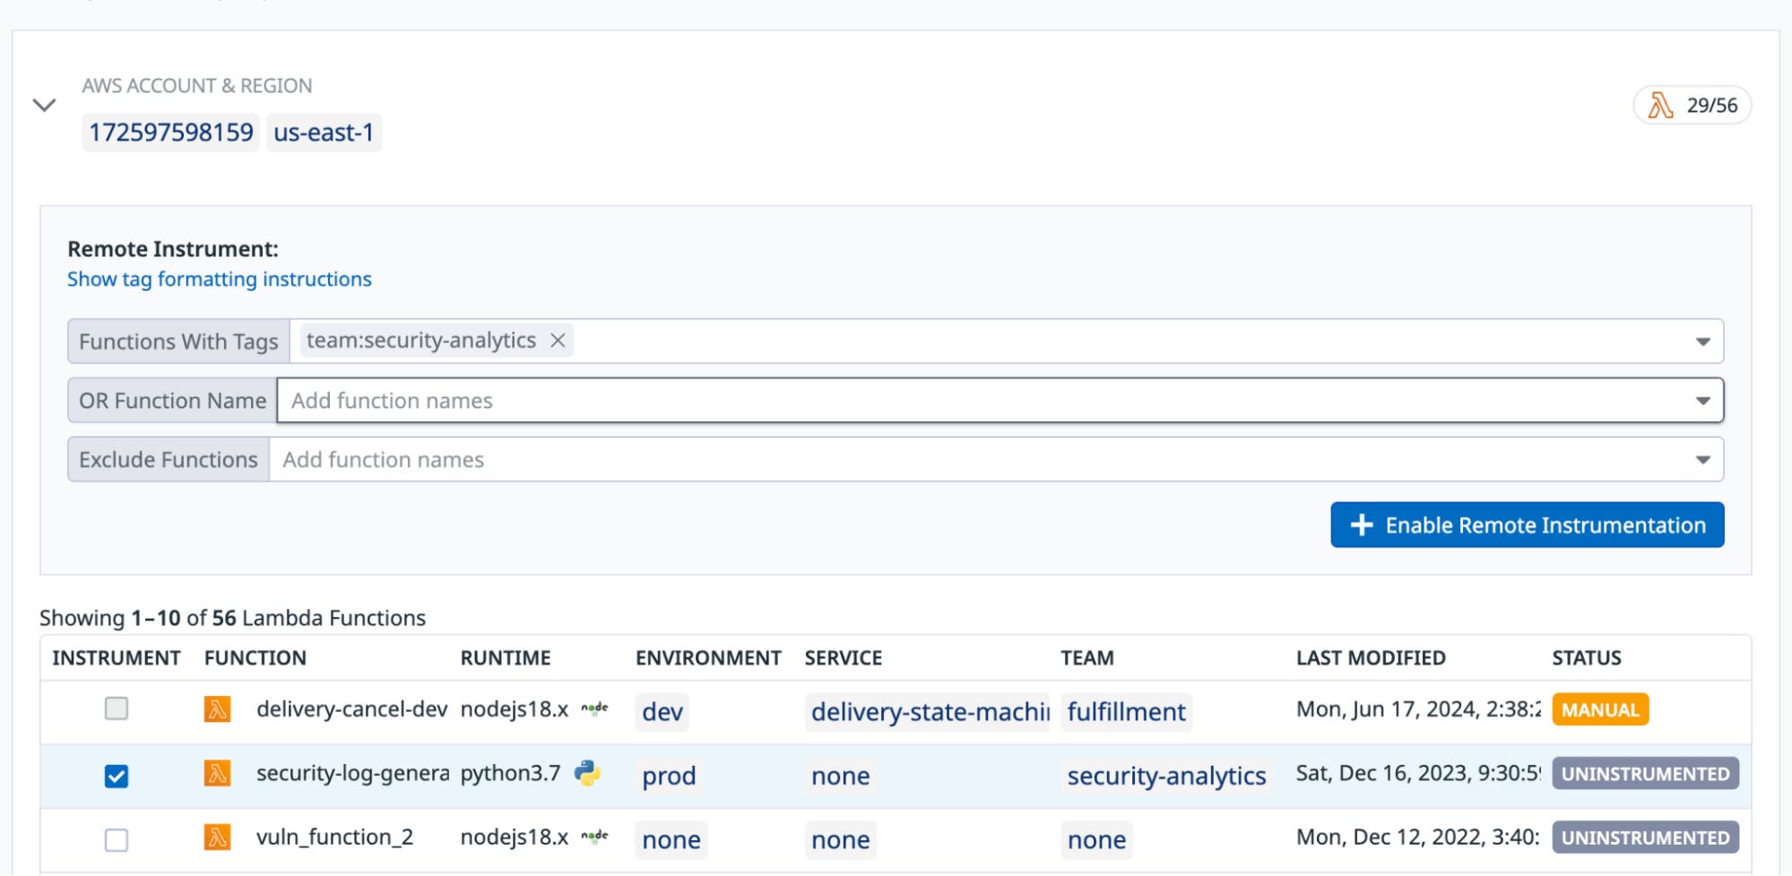
Task: Click the 172597598159 account chip
Action: [170, 132]
